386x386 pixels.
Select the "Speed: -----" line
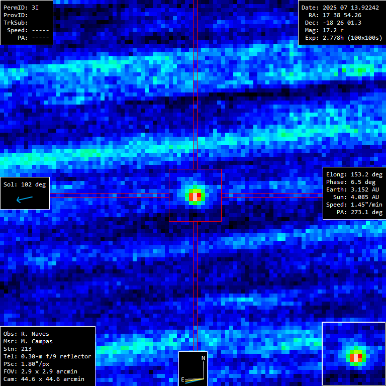(28, 30)
